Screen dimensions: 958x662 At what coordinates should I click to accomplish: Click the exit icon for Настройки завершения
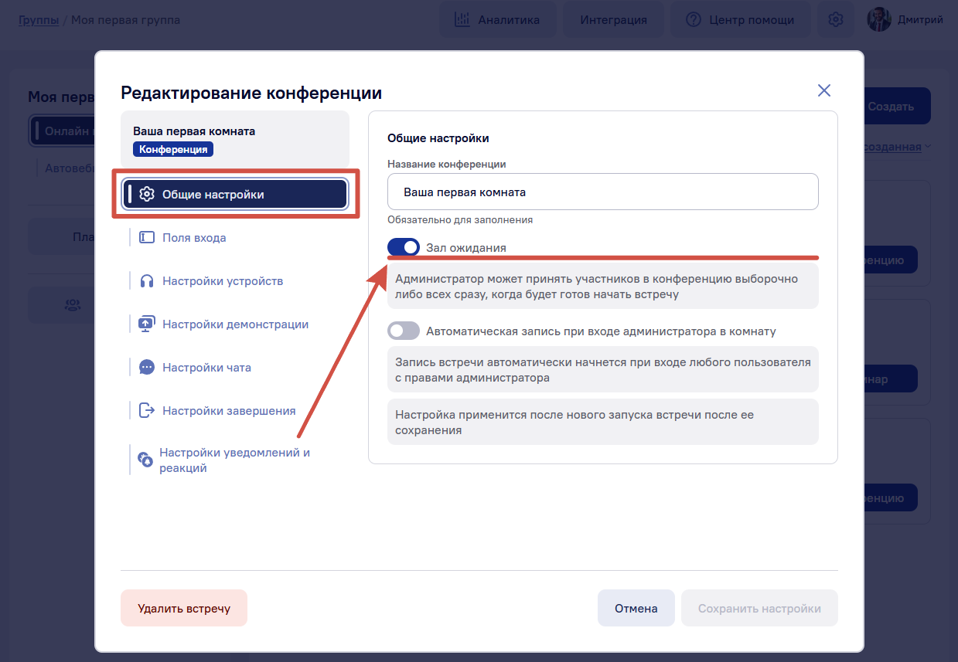pyautogui.click(x=147, y=411)
